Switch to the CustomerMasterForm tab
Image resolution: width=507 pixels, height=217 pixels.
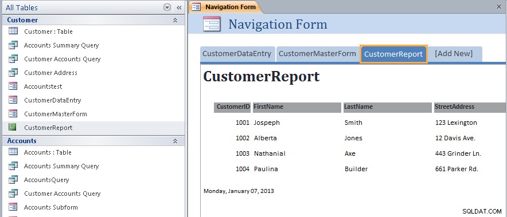(317, 54)
